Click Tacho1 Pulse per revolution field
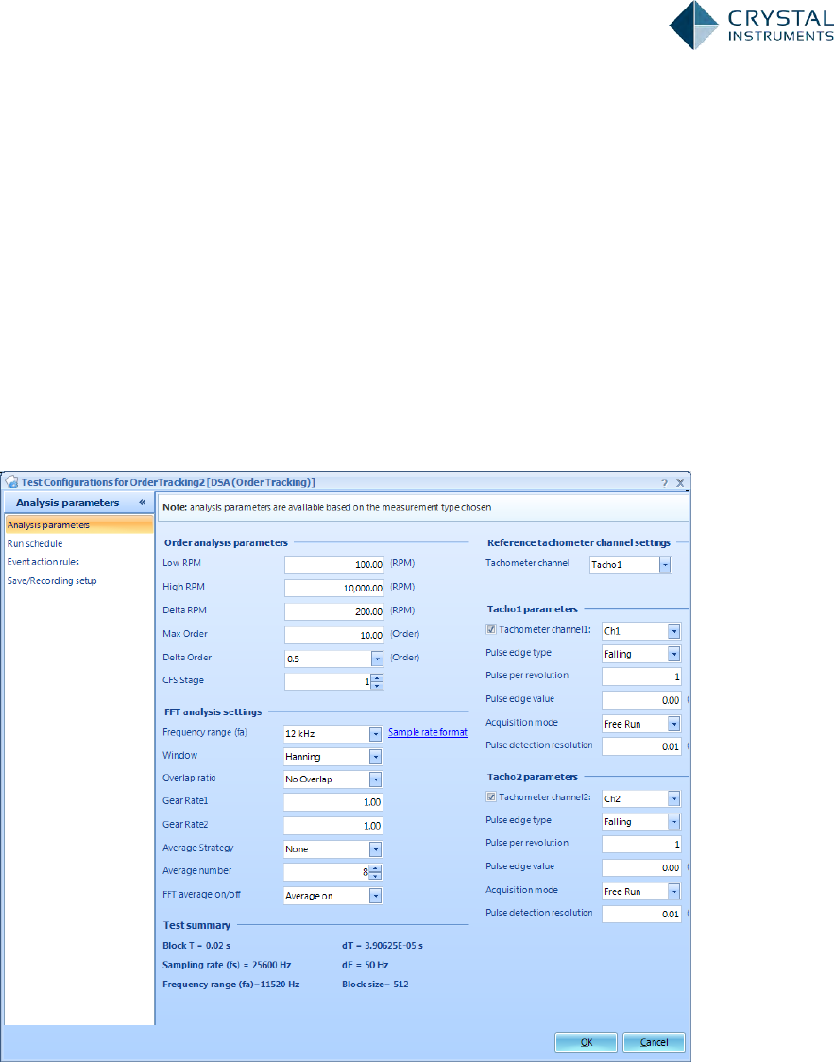 tap(641, 677)
